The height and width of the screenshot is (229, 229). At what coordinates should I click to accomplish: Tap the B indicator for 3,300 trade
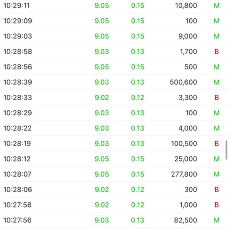(x=217, y=97)
